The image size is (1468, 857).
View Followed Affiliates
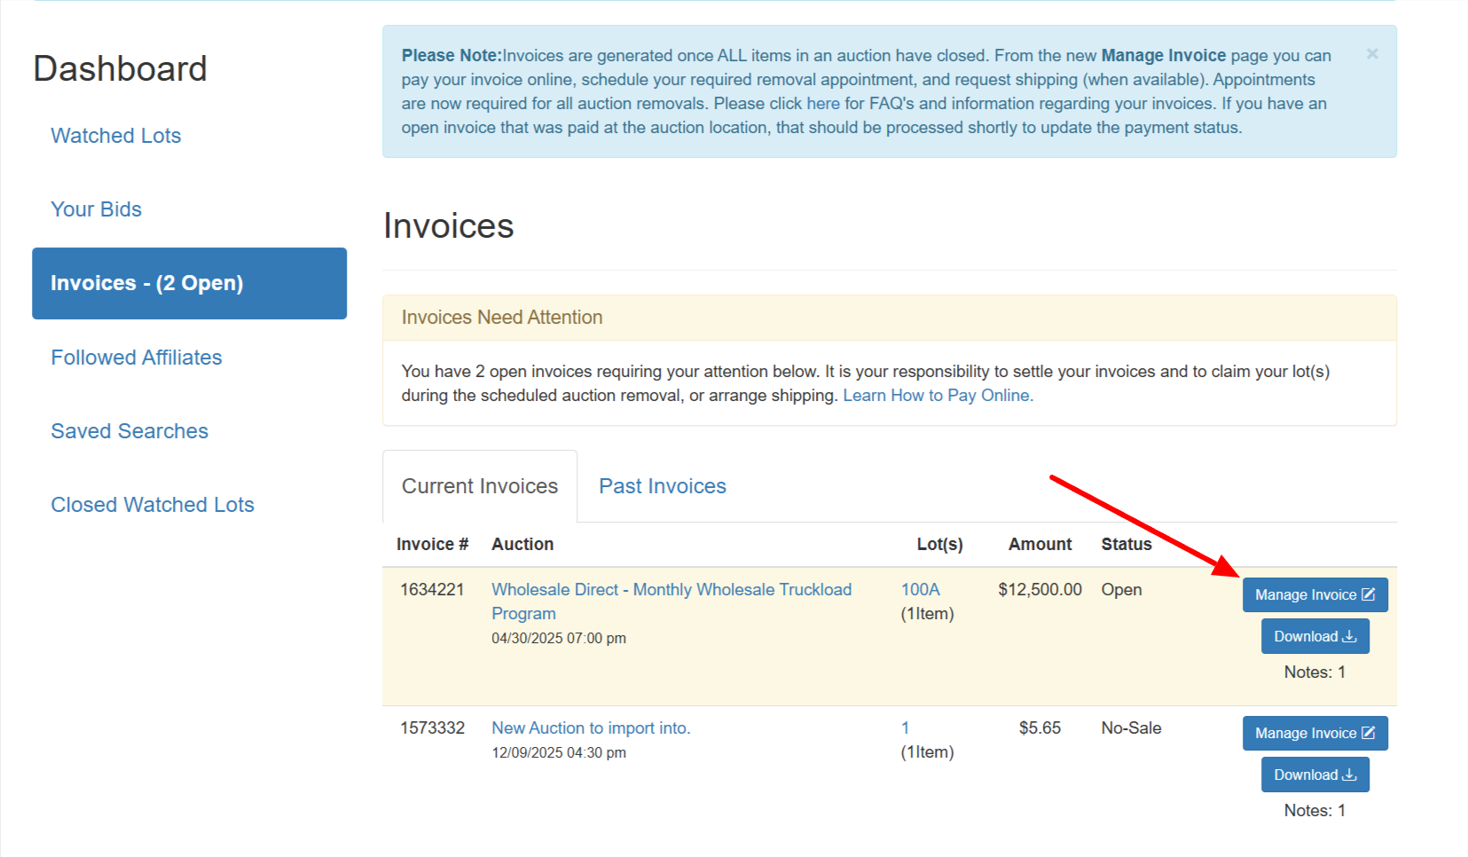136,358
